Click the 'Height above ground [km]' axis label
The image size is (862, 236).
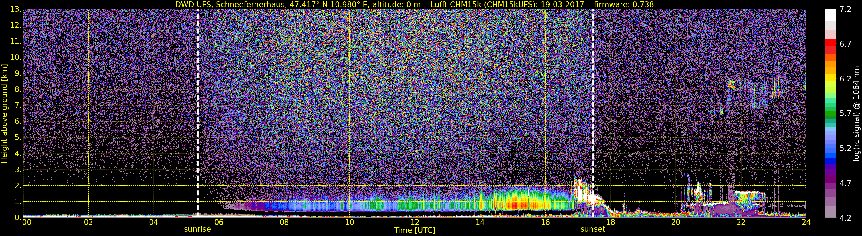point(4,113)
